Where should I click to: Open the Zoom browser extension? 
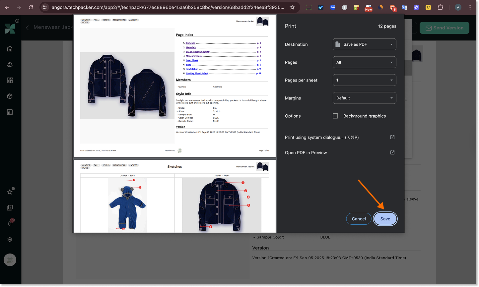click(333, 7)
